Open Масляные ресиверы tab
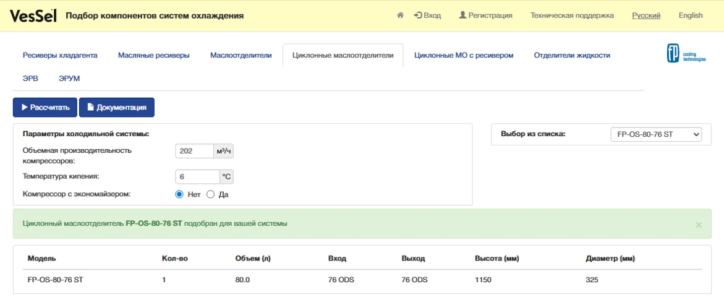This screenshot has height=302, width=724. (154, 55)
